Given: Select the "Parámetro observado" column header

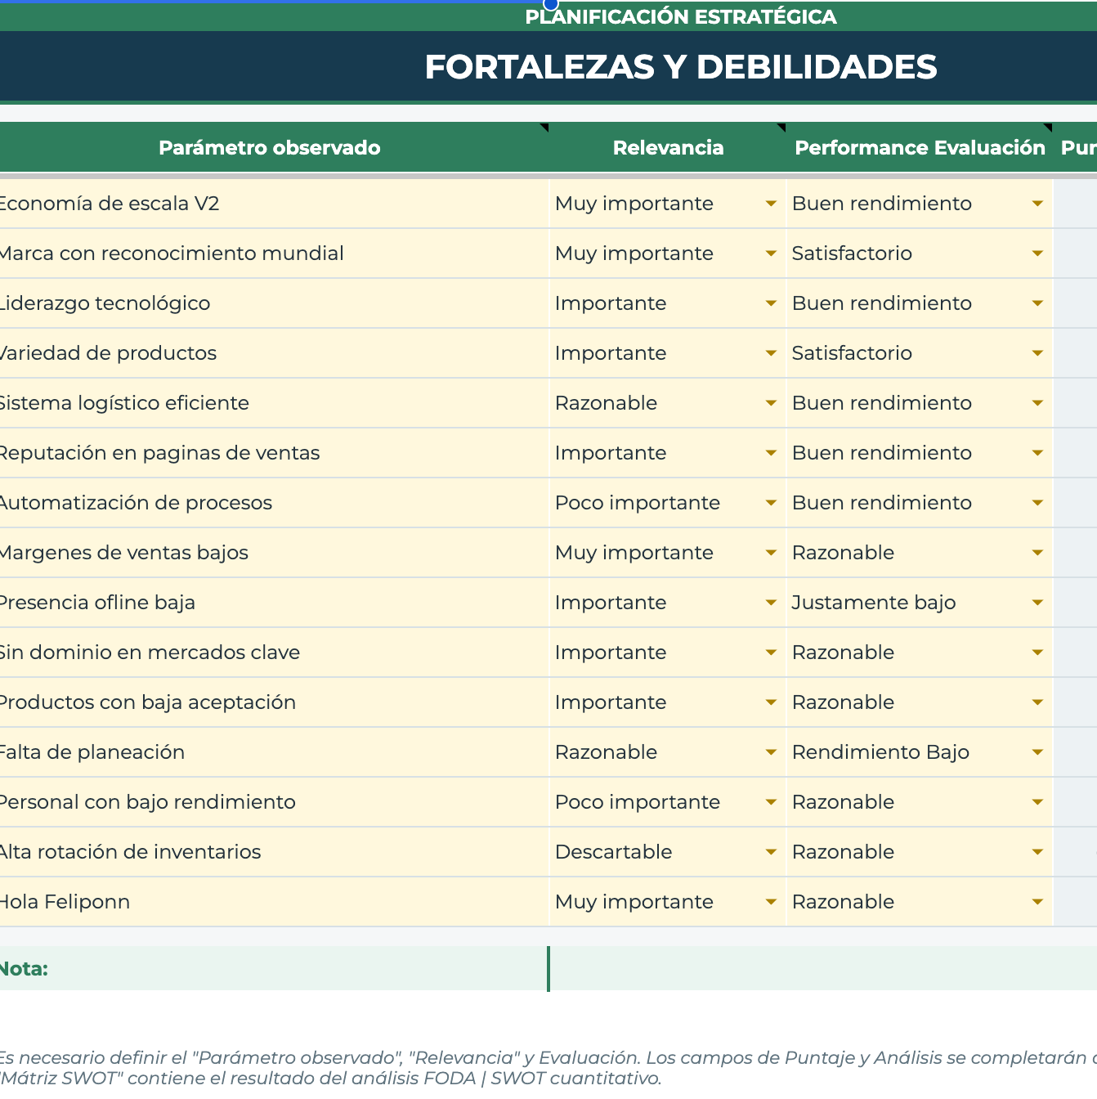Looking at the screenshot, I should tap(274, 148).
